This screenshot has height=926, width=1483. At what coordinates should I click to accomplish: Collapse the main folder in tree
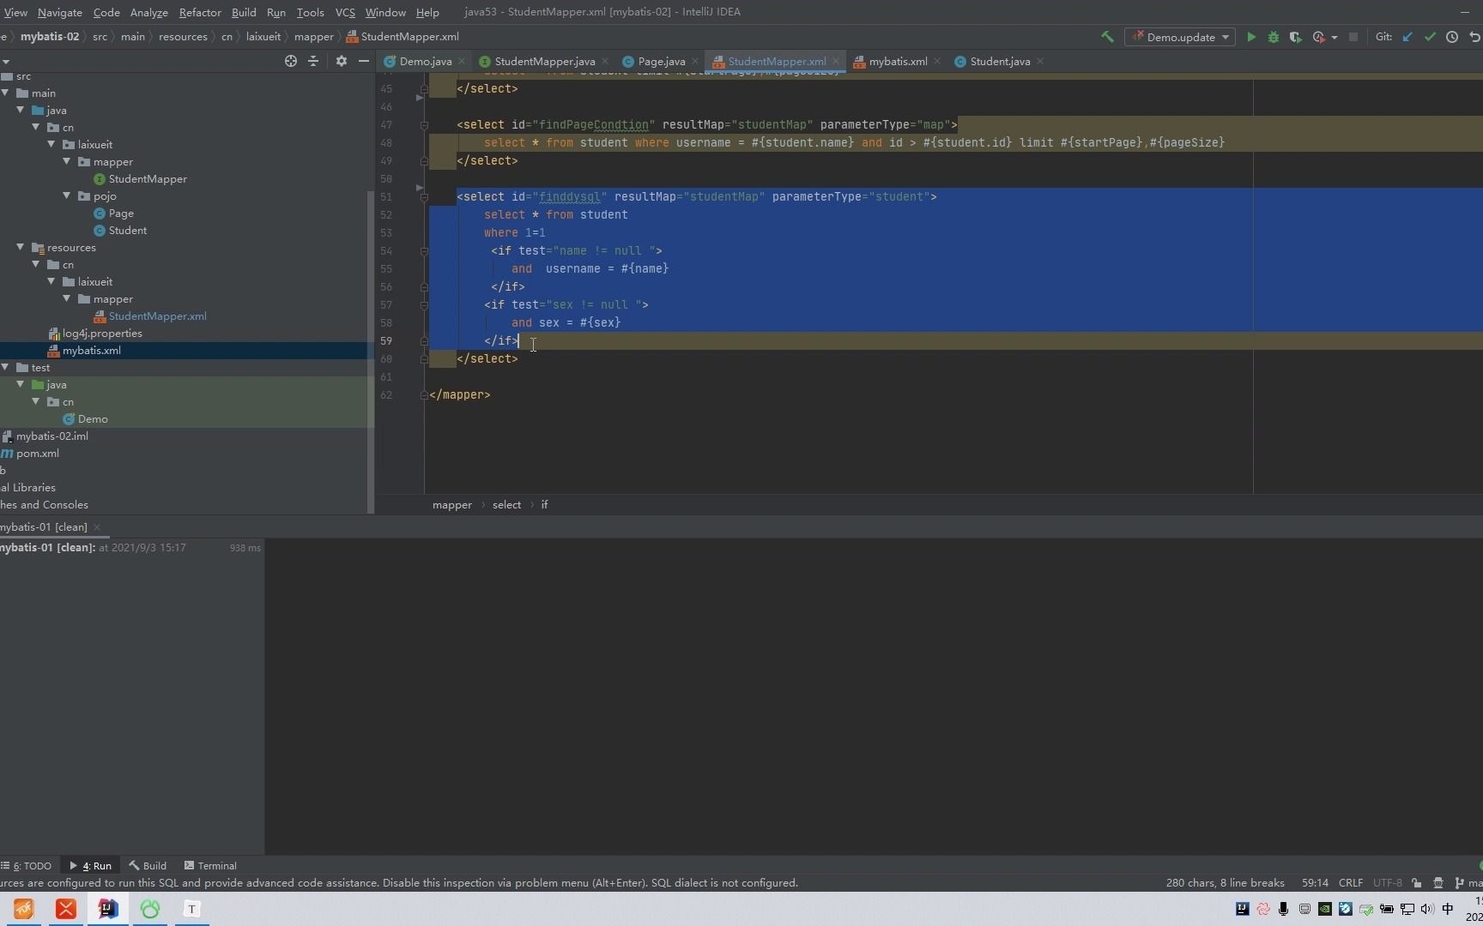(5, 93)
